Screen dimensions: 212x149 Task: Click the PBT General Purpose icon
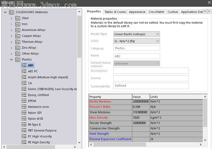tap(24, 131)
